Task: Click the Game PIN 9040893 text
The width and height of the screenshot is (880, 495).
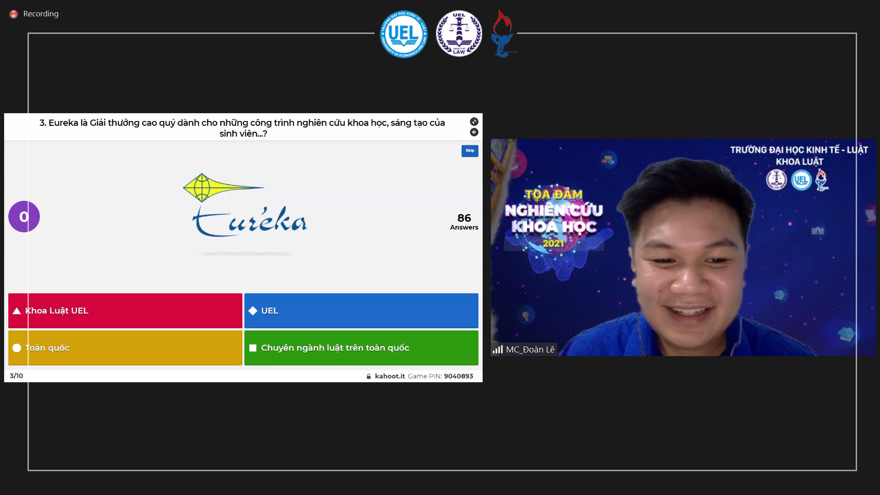Action: click(440, 376)
